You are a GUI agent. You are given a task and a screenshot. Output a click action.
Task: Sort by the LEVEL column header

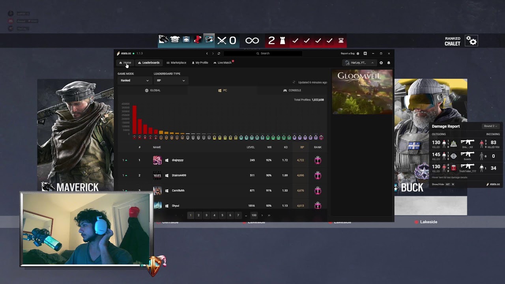tap(251, 147)
